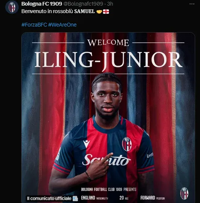Image resolution: width=200 pixels, height=203 pixels.
Task: Click the BFC crest on the jersey
Action: click(x=127, y=144)
